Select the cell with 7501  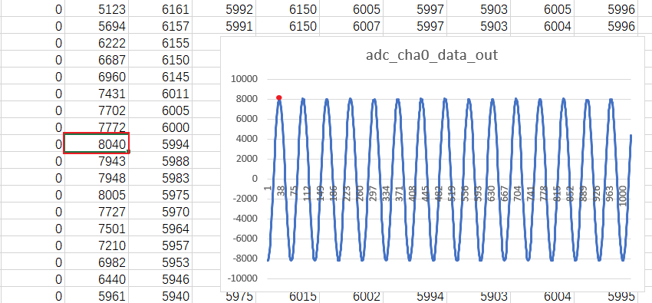[97, 228]
